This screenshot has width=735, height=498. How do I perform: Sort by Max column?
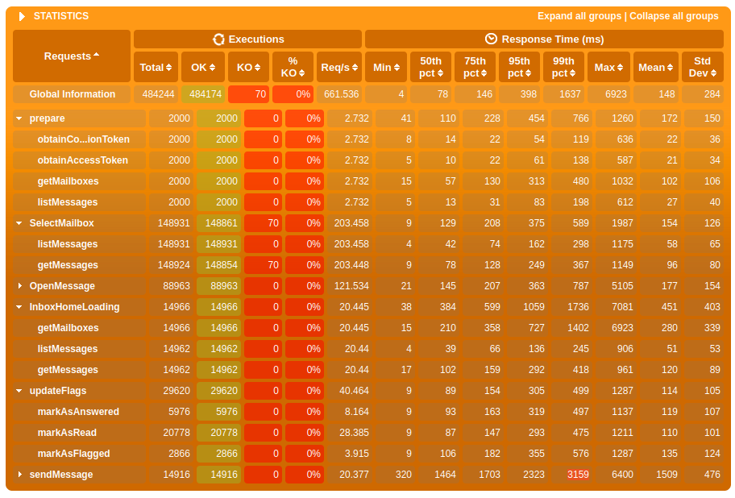(608, 67)
